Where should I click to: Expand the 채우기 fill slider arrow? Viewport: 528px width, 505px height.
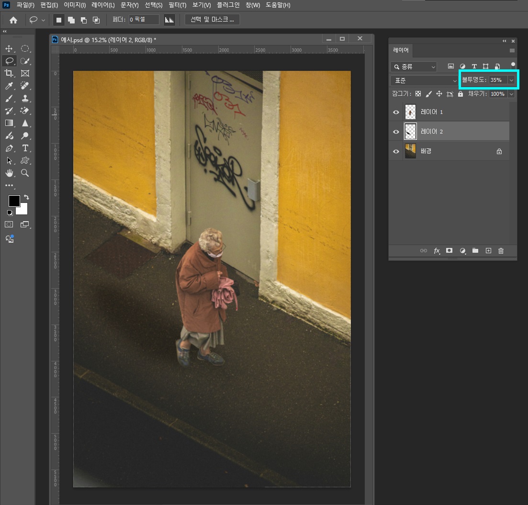click(x=511, y=94)
